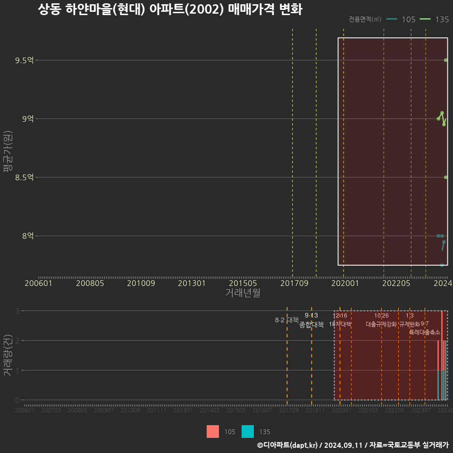Click the '0' tick on volume chart y-axis
The width and height of the screenshot is (453, 453).
17,400
